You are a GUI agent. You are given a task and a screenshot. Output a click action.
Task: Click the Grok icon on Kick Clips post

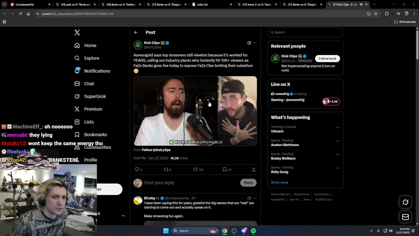[249, 43]
